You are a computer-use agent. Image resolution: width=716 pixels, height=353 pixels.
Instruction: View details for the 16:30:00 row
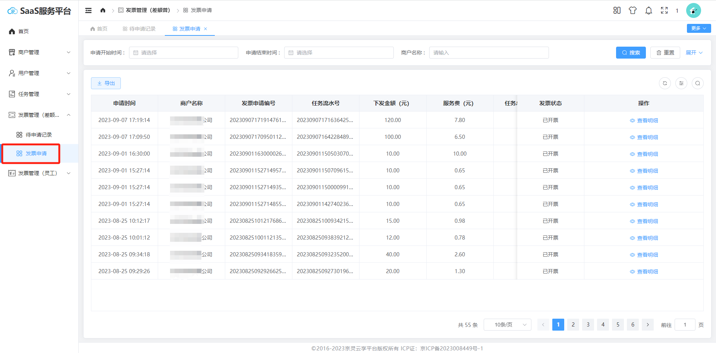click(644, 154)
